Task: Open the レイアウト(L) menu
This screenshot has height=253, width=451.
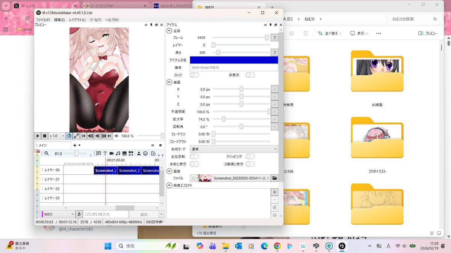Action: 77,19
